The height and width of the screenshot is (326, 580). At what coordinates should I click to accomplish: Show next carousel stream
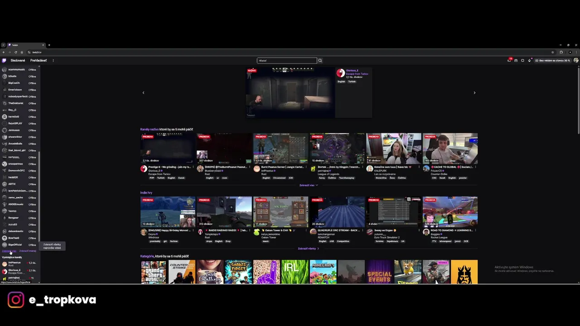(474, 92)
